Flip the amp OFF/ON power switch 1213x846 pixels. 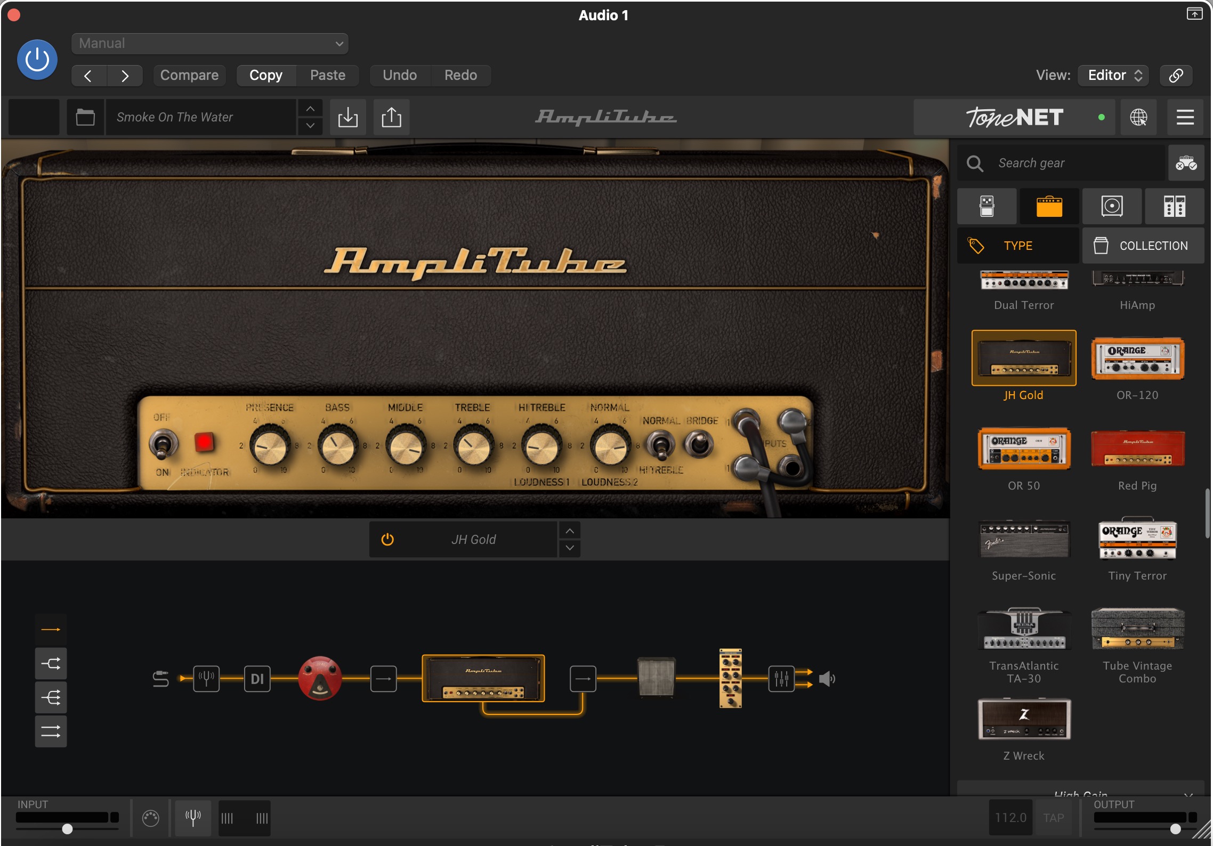163,445
